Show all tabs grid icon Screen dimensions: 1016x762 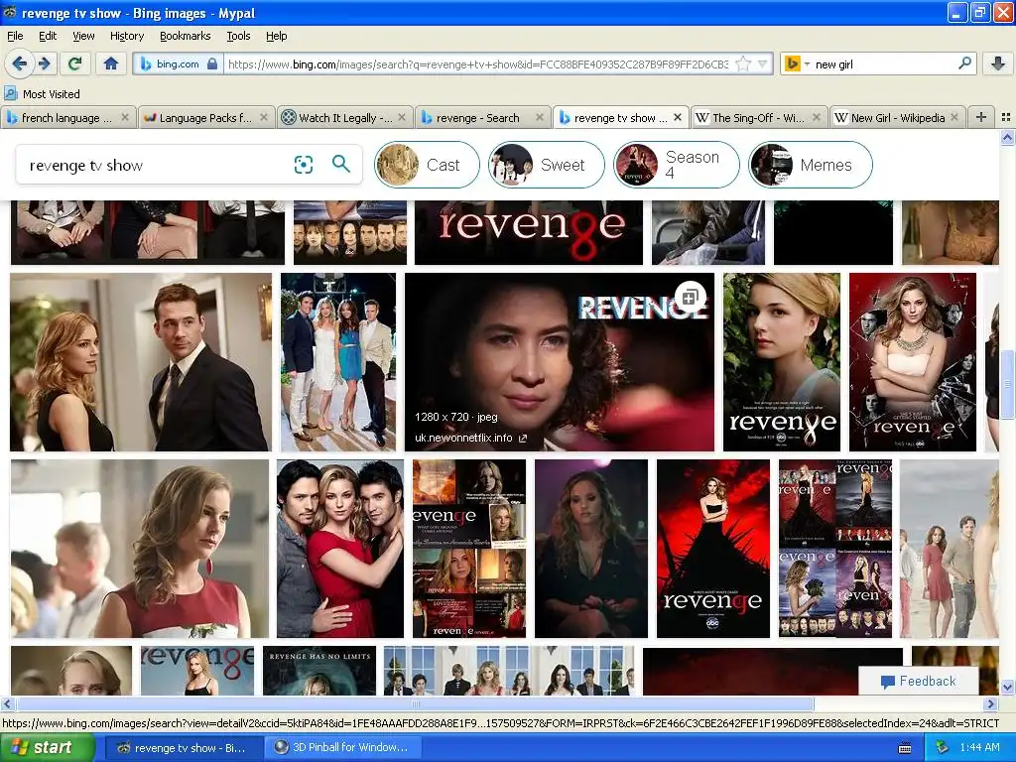click(1006, 117)
